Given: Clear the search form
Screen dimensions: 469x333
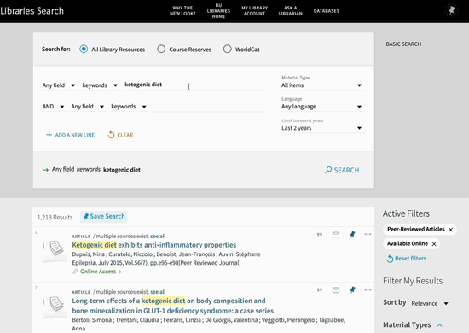Looking at the screenshot, I should pyautogui.click(x=120, y=135).
